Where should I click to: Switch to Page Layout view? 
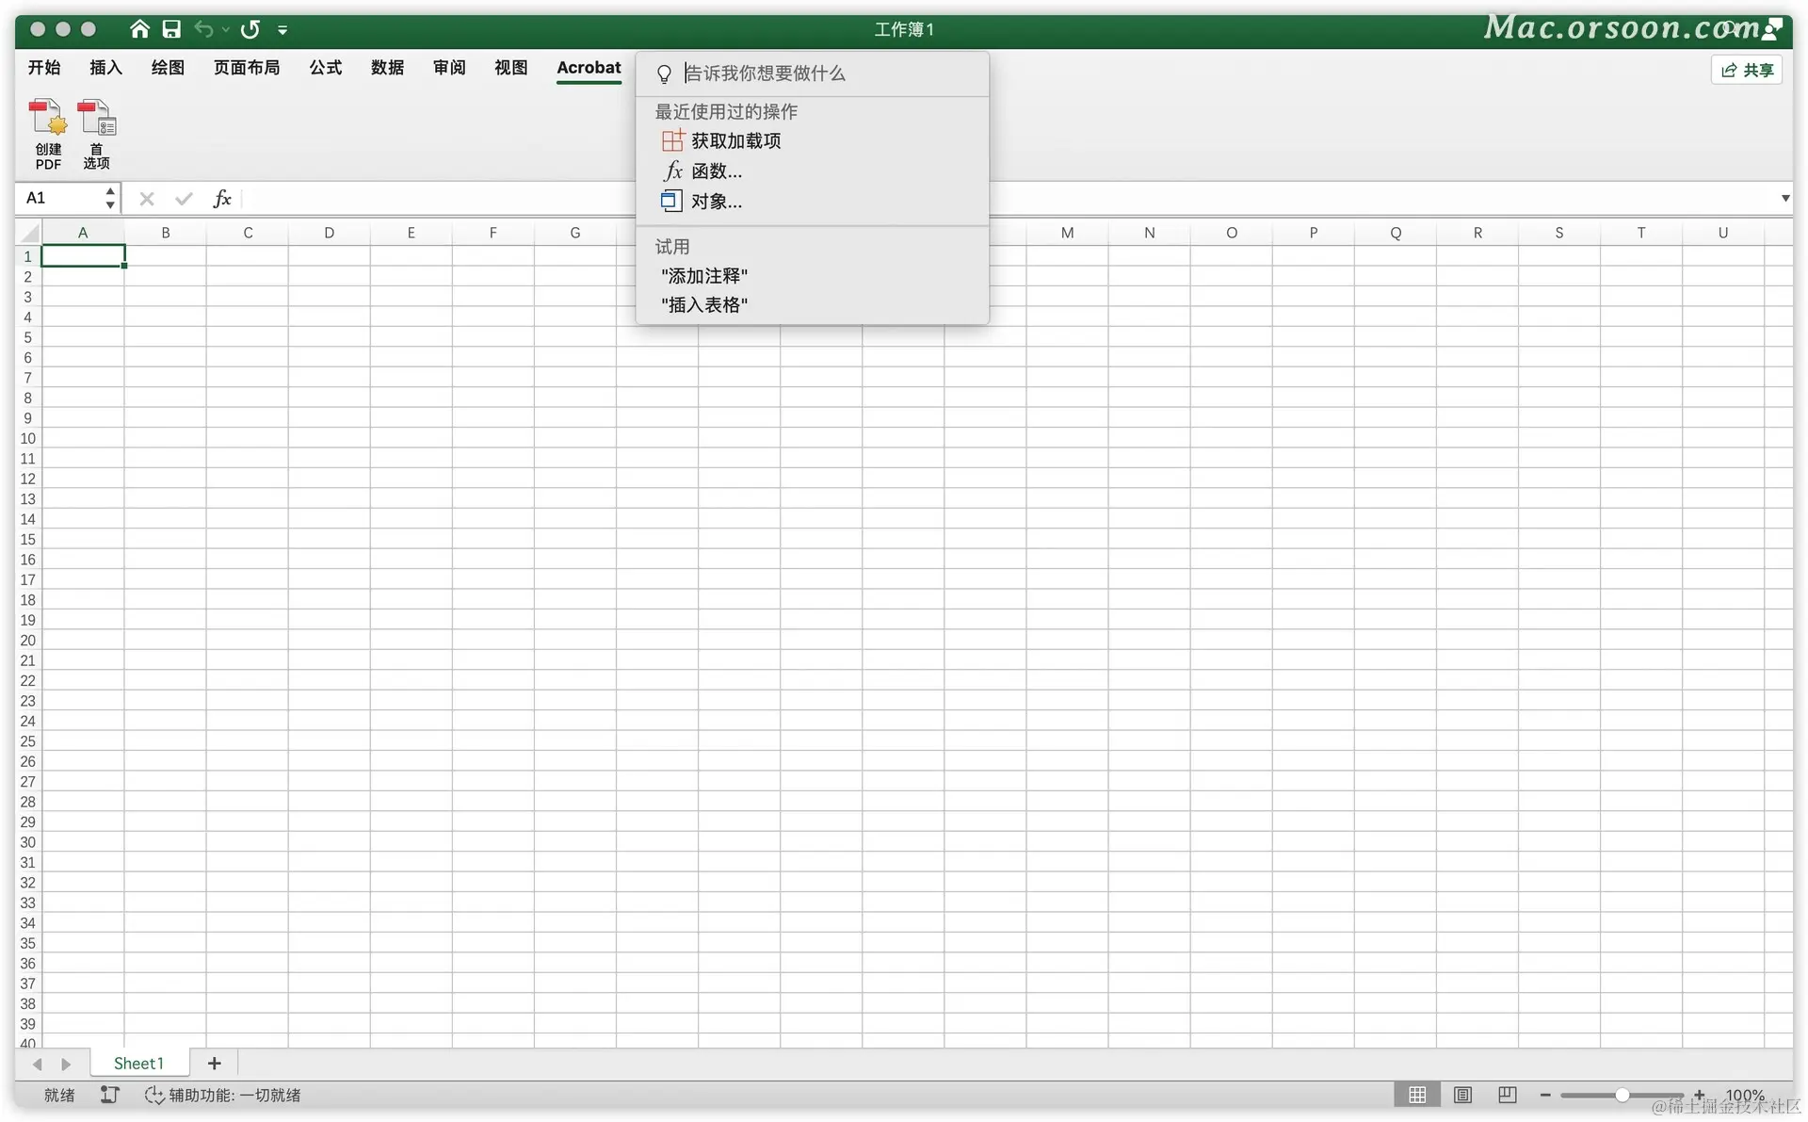1462,1095
